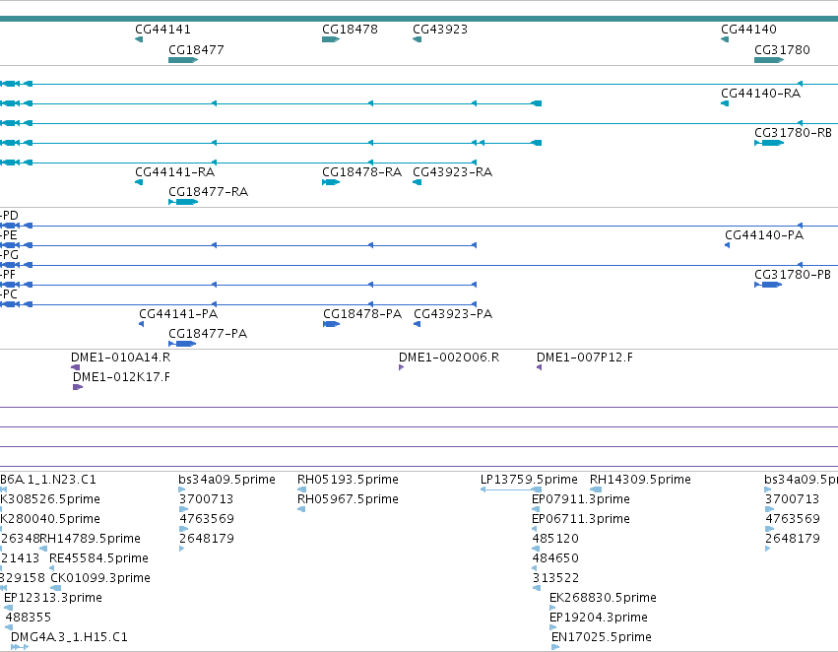Viewport: 838px width, 652px height.
Task: Click the EP19204.3prime arrow glyph
Action: coord(552,627)
